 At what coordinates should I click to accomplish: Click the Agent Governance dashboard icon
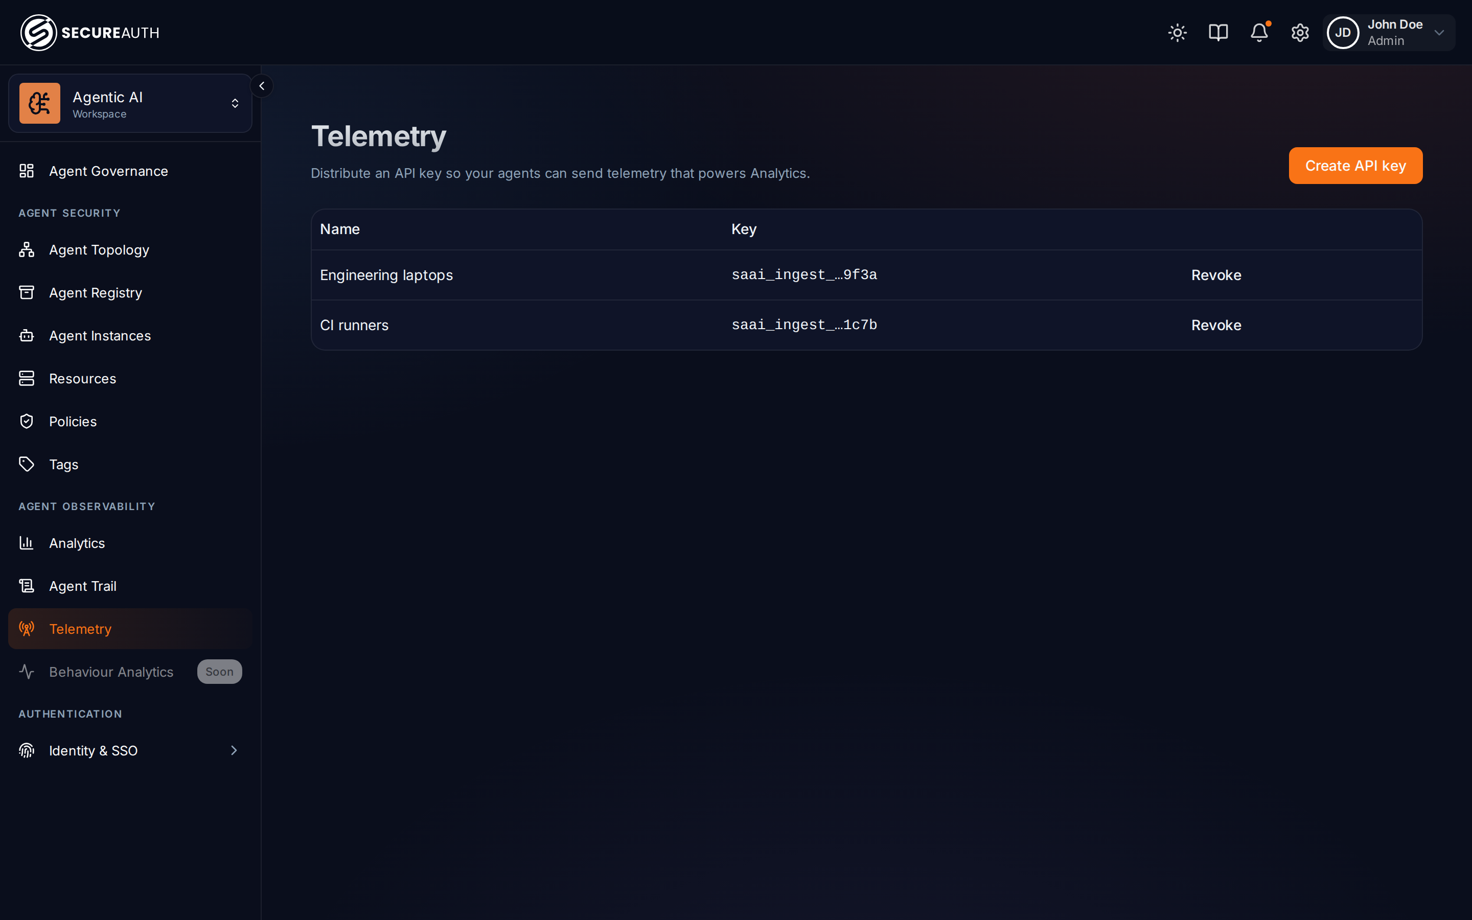26,171
